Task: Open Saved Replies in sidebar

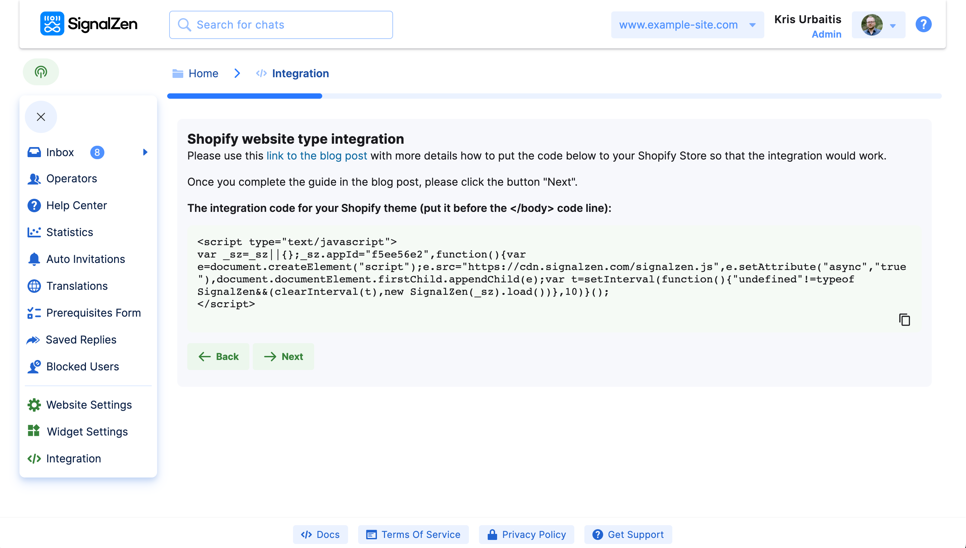Action: click(81, 339)
